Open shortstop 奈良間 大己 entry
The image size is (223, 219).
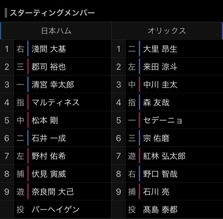53,192
